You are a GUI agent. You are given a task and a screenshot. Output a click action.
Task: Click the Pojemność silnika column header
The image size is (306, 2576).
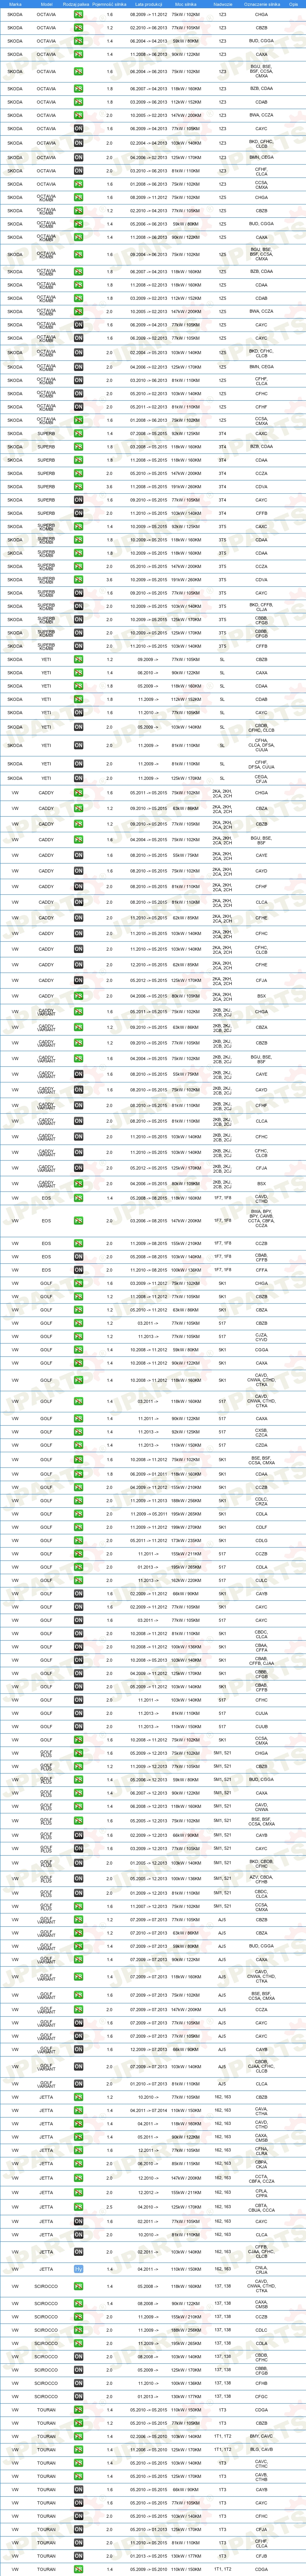[110, 4]
